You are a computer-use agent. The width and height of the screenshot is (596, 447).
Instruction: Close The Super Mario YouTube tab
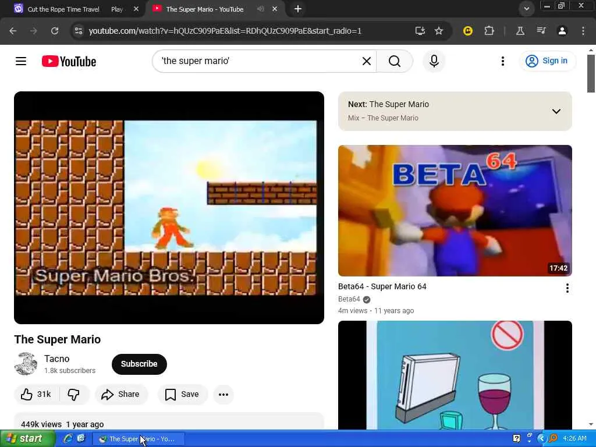(x=275, y=9)
